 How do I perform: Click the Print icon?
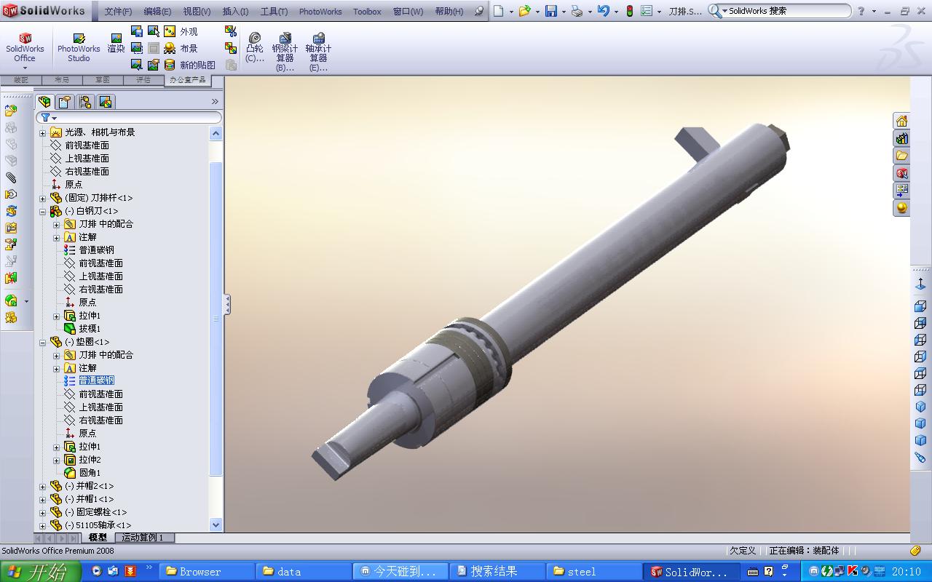click(x=577, y=11)
